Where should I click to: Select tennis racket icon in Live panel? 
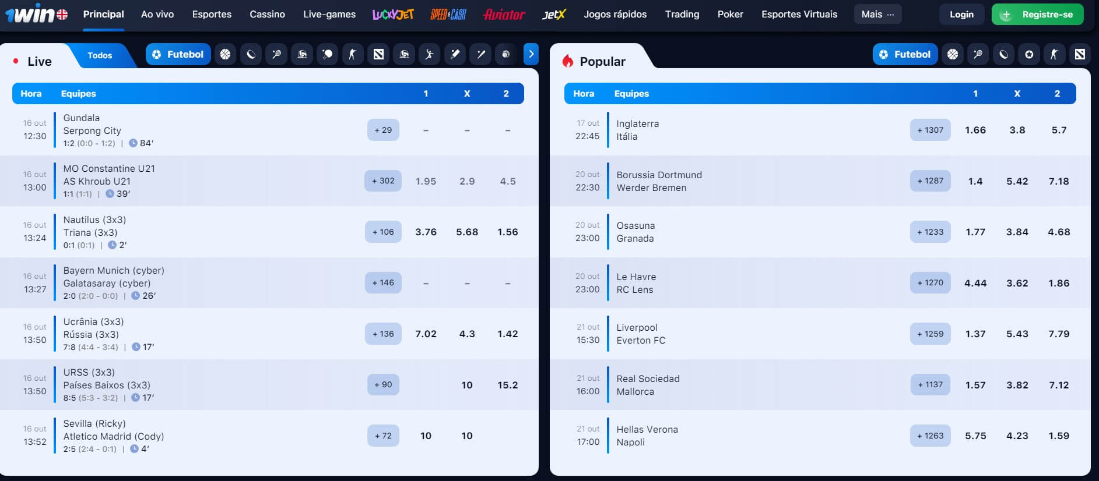coord(276,54)
